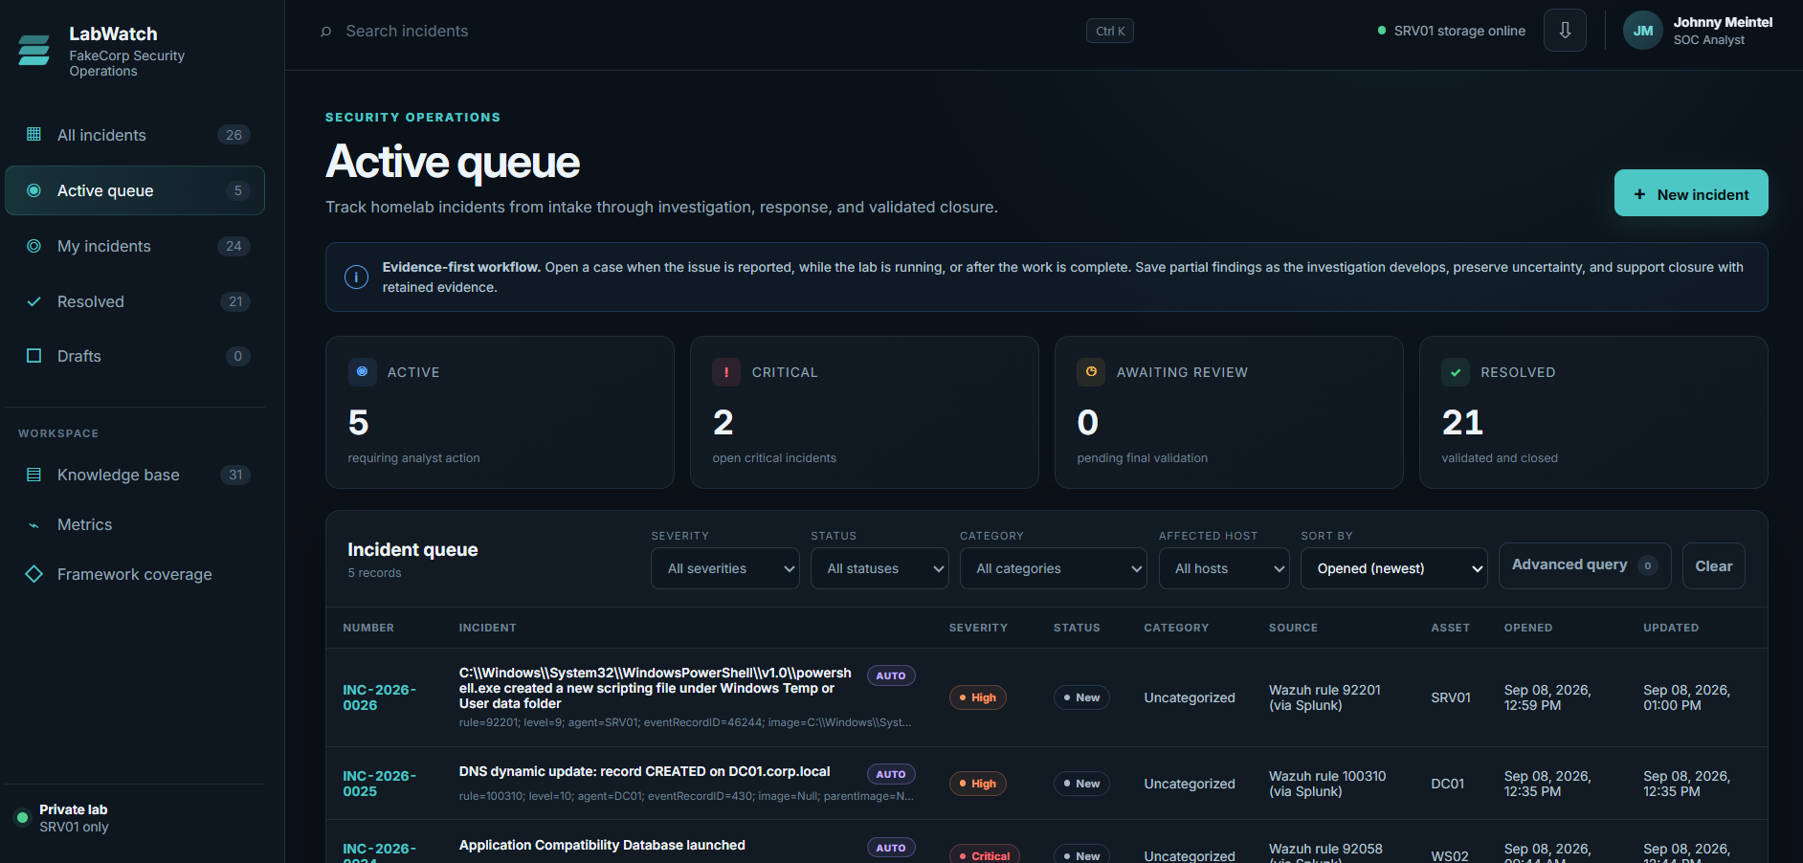Click the Awaiting Review clock icon
Image resolution: width=1803 pixels, height=863 pixels.
pyautogui.click(x=1091, y=372)
